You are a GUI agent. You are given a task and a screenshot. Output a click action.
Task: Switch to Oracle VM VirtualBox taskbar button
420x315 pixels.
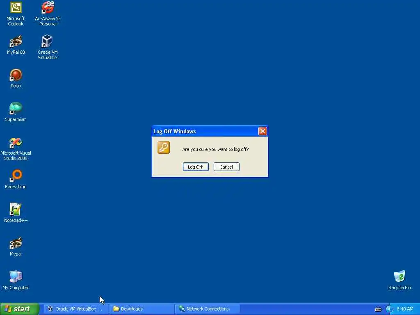(x=76, y=309)
